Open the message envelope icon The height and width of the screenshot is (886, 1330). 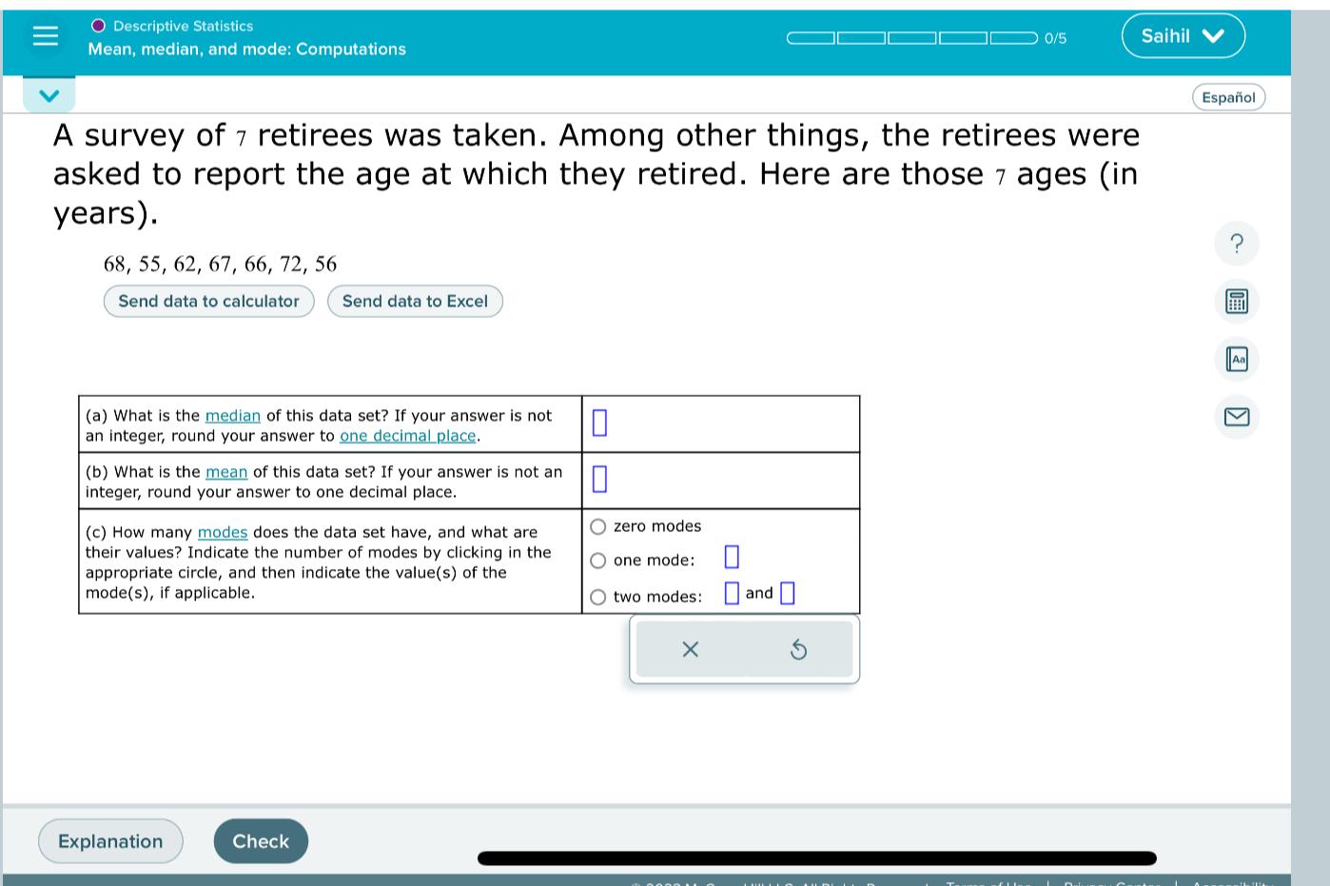point(1236,417)
